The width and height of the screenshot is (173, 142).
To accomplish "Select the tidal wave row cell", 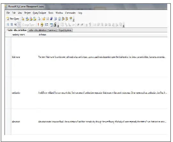I will click(x=16, y=57).
